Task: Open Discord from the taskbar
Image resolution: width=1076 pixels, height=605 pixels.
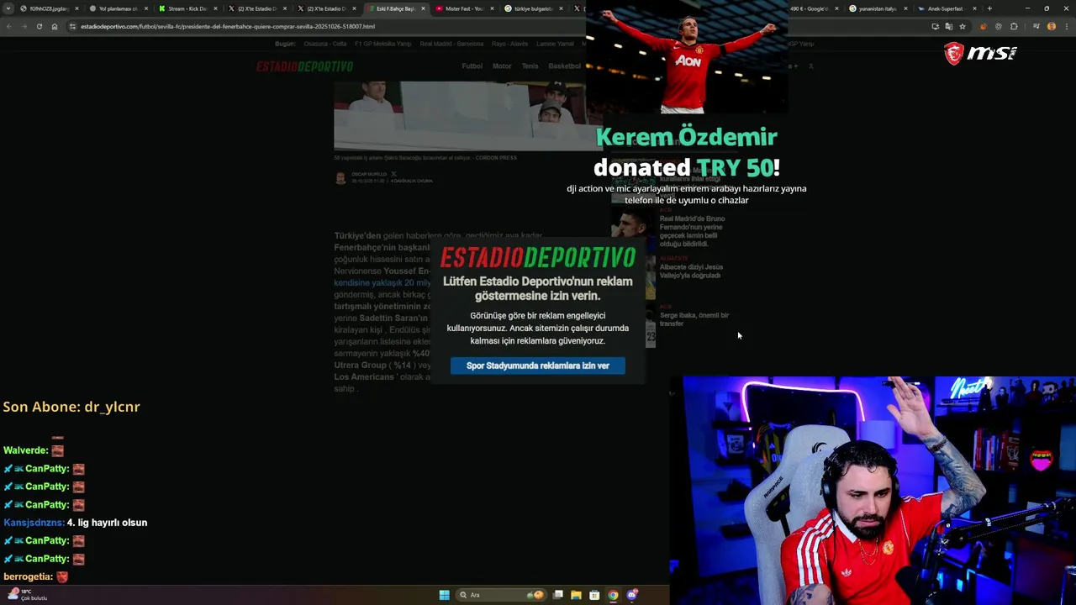Action: (632, 595)
